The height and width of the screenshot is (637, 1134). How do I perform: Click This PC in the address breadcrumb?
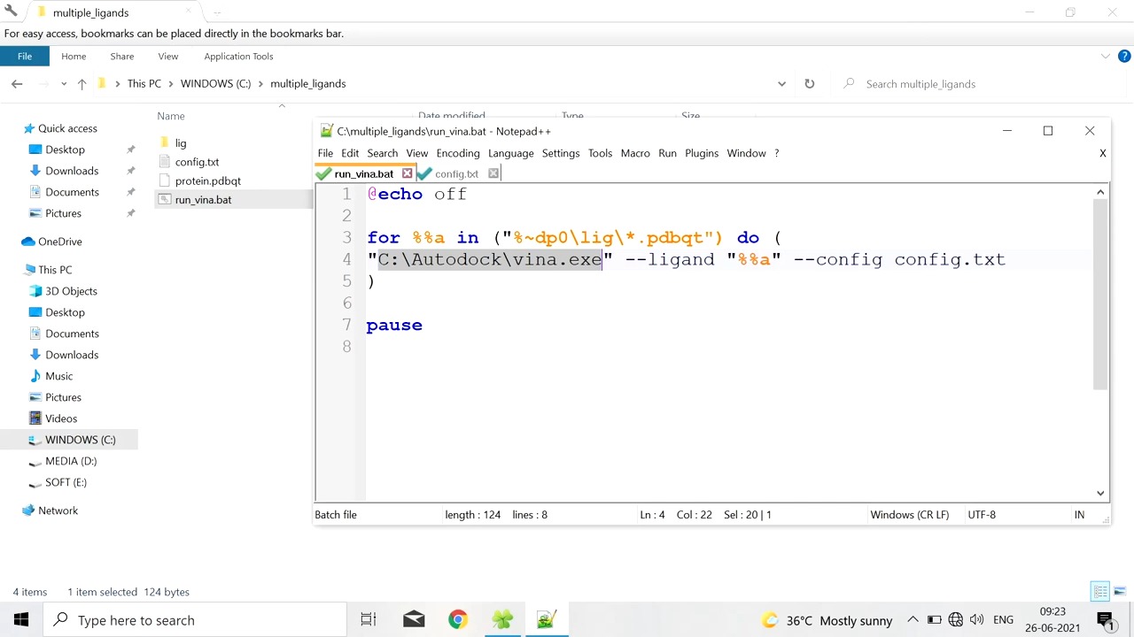(144, 83)
